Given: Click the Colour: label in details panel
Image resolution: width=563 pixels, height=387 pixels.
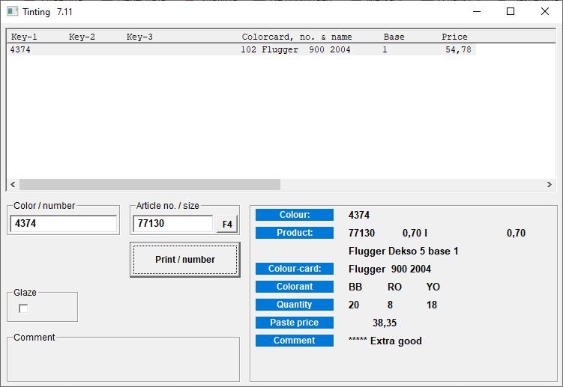Looking at the screenshot, I should click(295, 215).
